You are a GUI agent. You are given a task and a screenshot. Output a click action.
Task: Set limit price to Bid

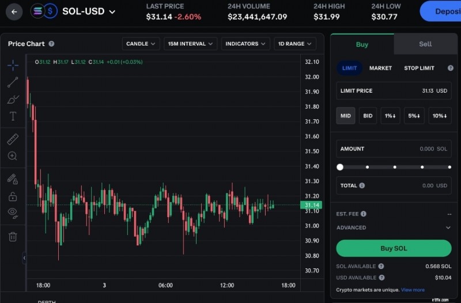(368, 116)
